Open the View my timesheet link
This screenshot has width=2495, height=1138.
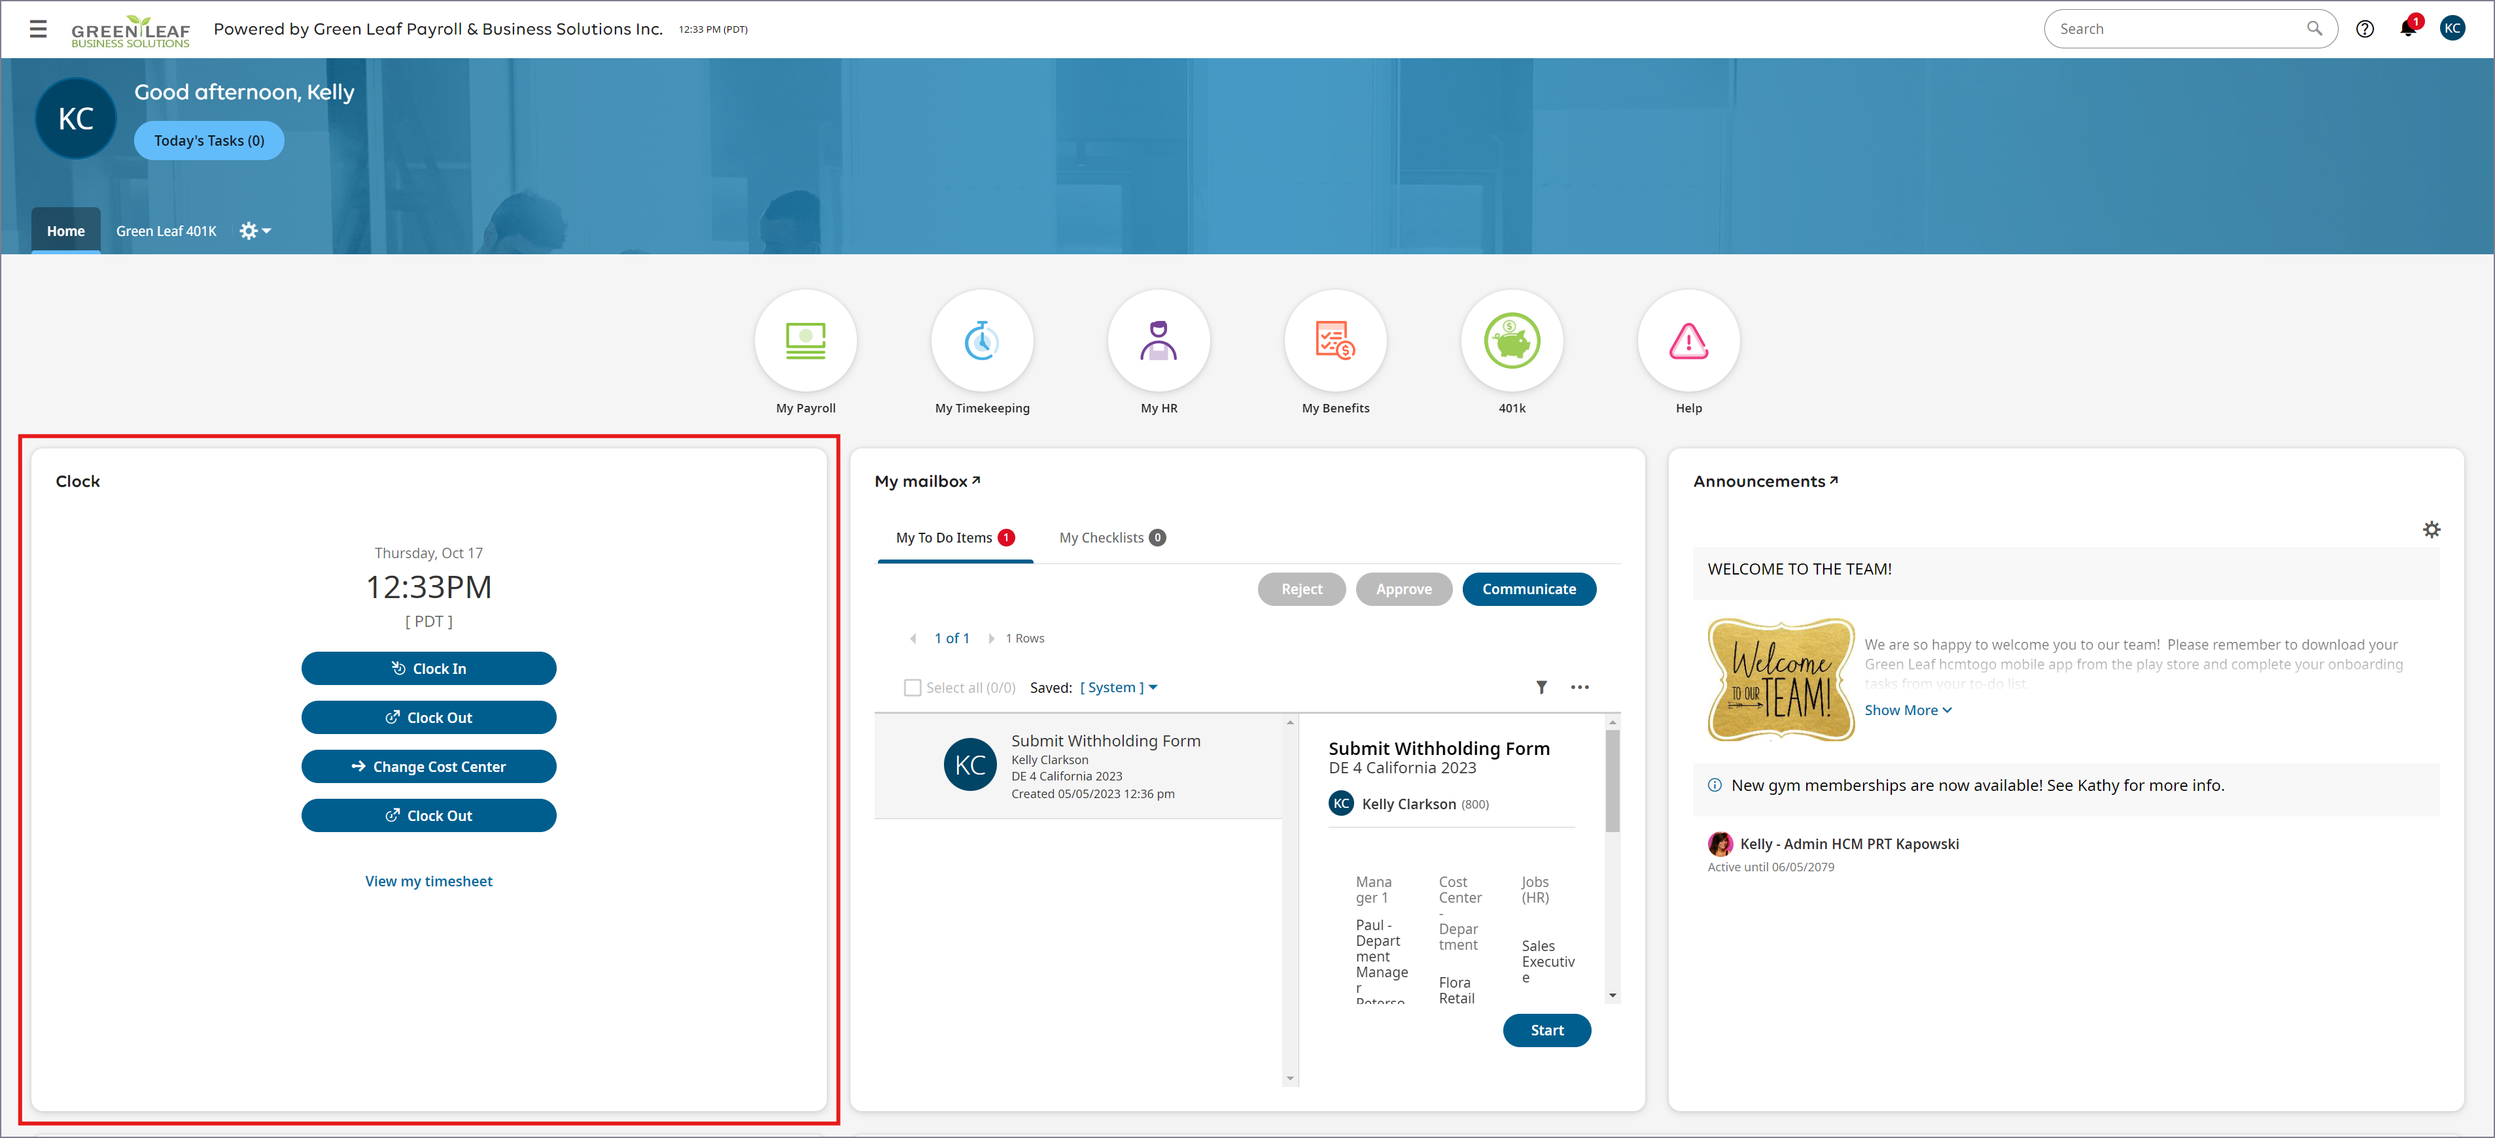point(428,882)
